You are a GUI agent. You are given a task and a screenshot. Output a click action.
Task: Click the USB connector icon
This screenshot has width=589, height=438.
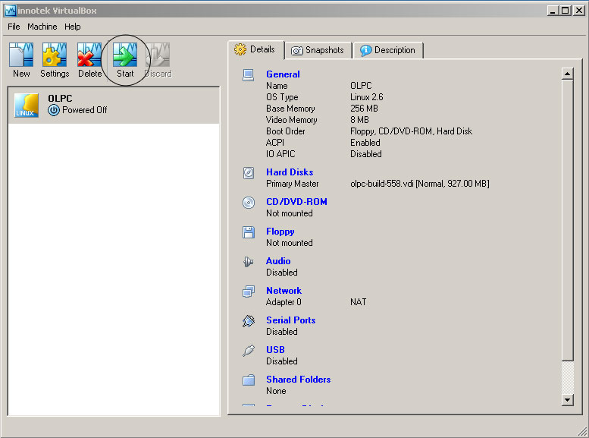pyautogui.click(x=249, y=351)
